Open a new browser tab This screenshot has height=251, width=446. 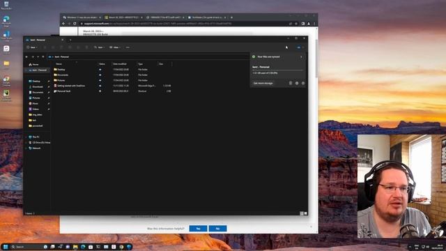[231, 17]
